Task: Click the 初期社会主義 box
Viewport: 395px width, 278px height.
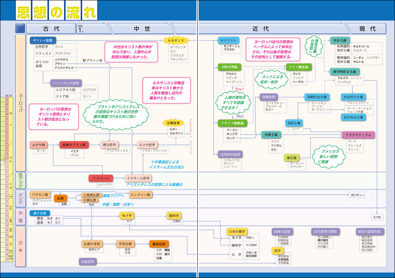Action: 317,97
